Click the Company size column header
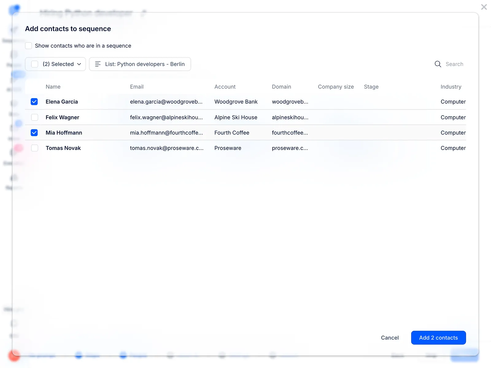Viewport: 491px width, 368px height. tap(336, 87)
